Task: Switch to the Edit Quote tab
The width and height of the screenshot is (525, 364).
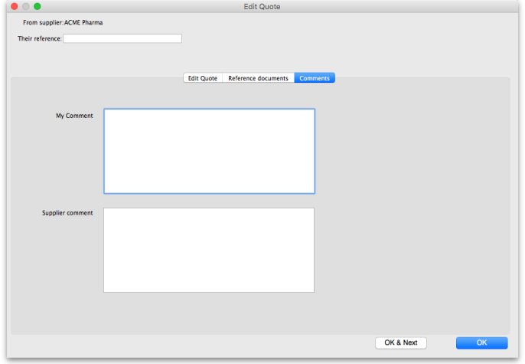Action: tap(203, 78)
